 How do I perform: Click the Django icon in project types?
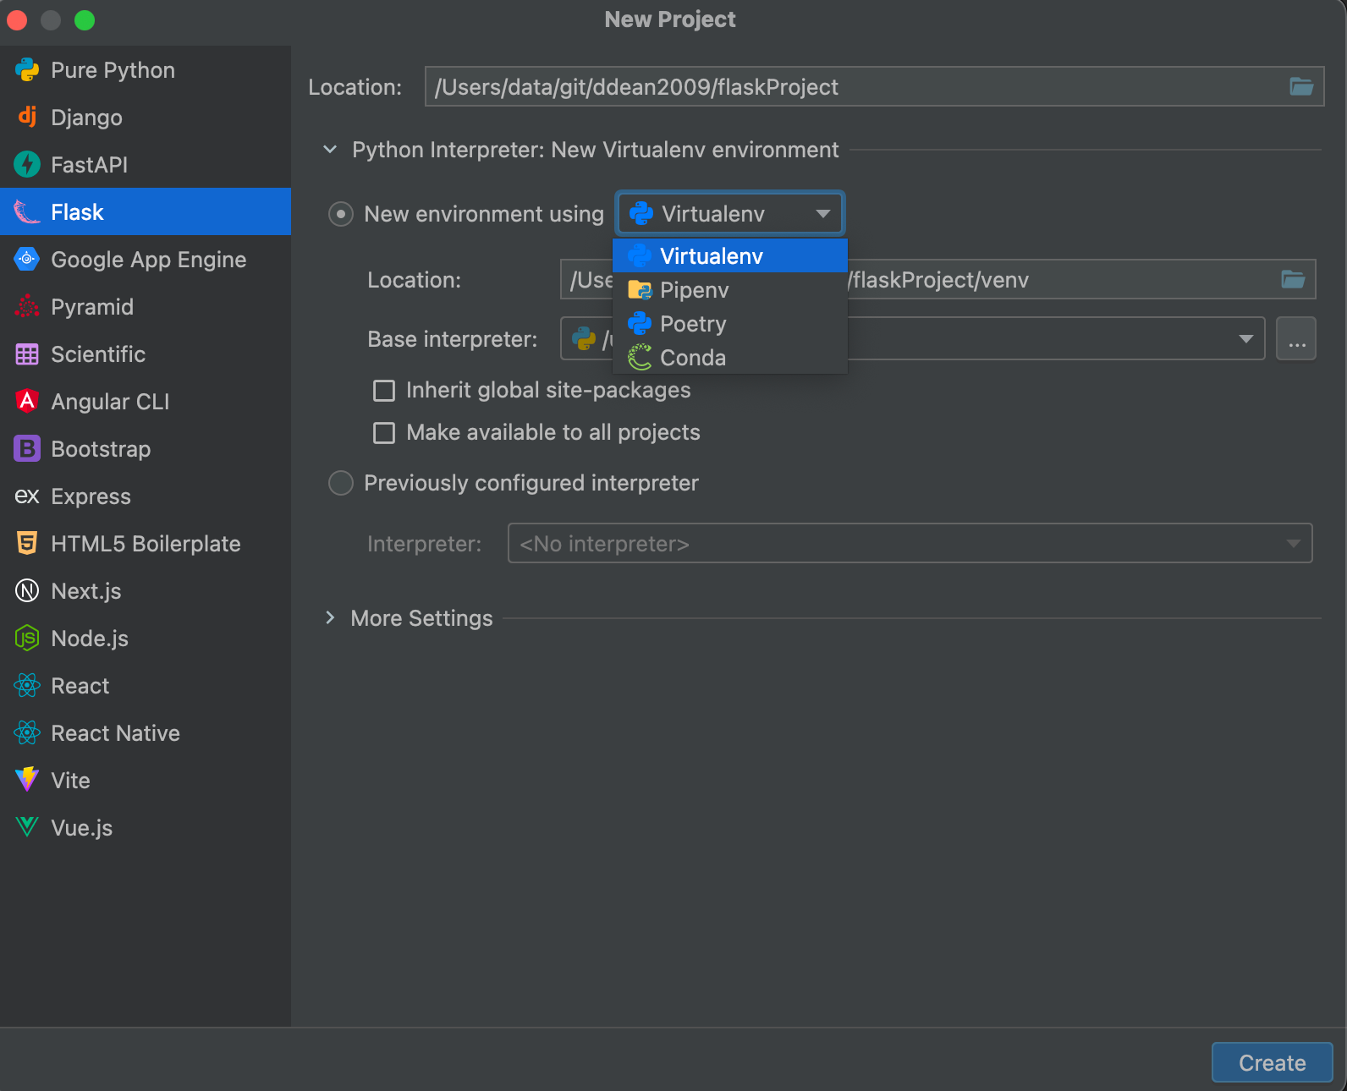coord(27,117)
